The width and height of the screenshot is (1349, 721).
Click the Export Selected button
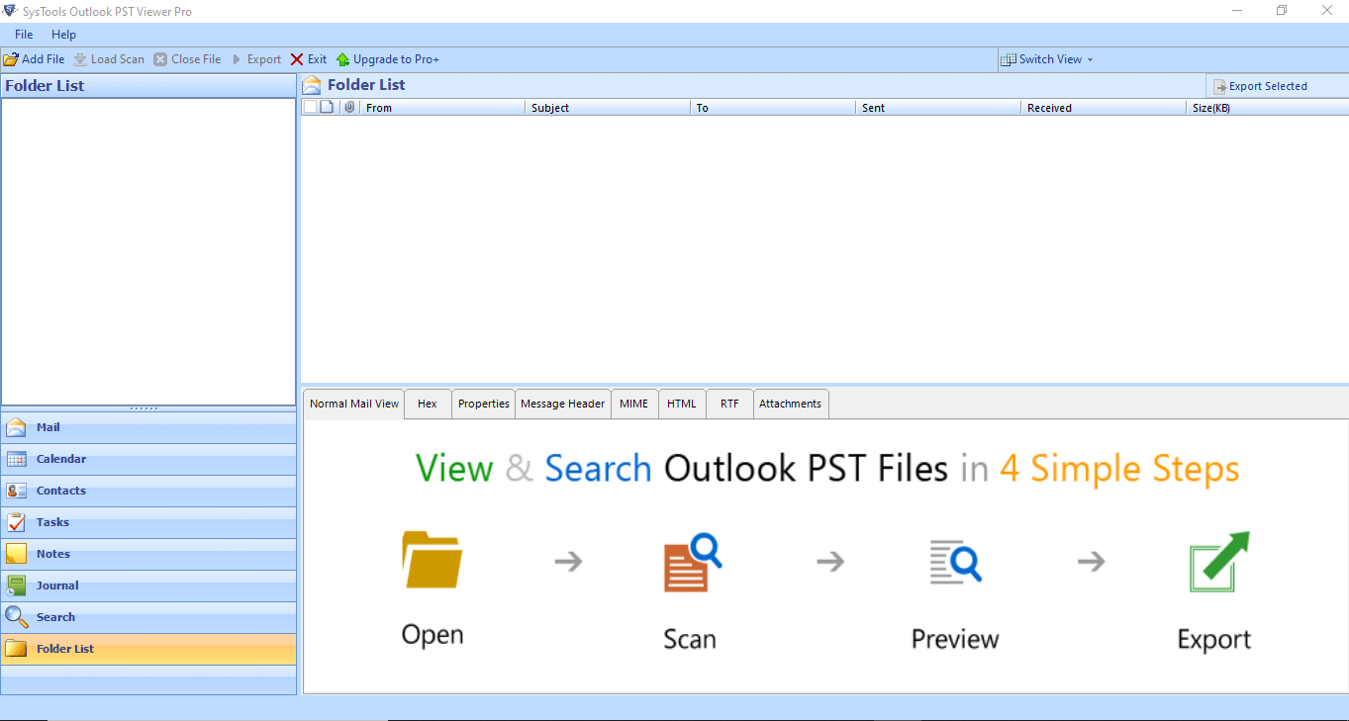[x=1260, y=86]
